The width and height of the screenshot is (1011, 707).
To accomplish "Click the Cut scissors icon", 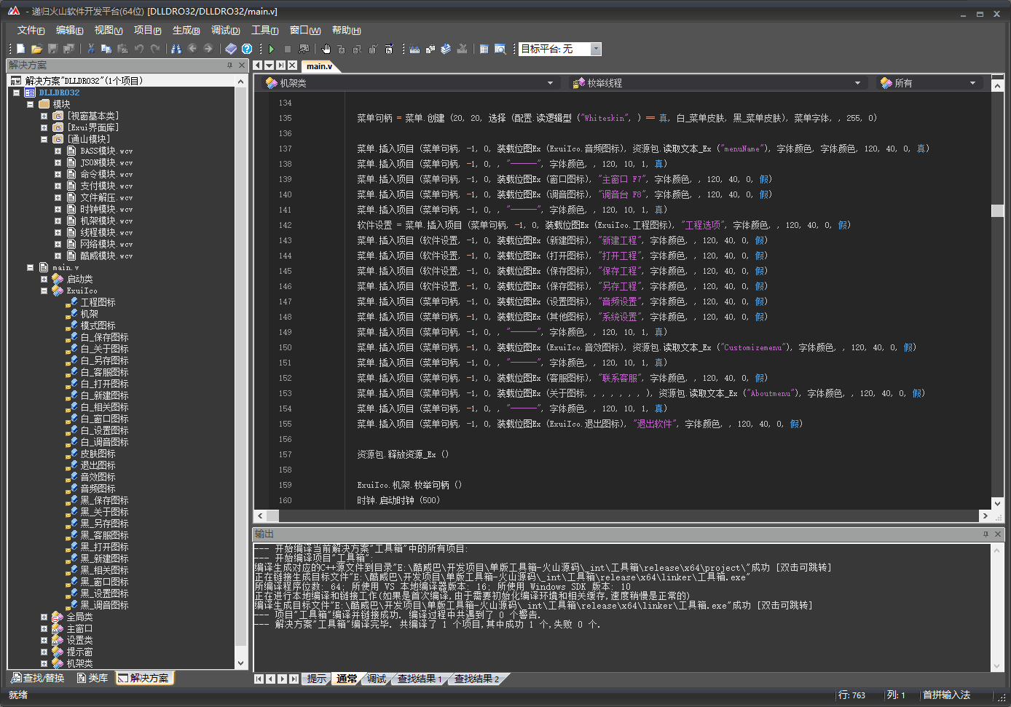I will [91, 49].
